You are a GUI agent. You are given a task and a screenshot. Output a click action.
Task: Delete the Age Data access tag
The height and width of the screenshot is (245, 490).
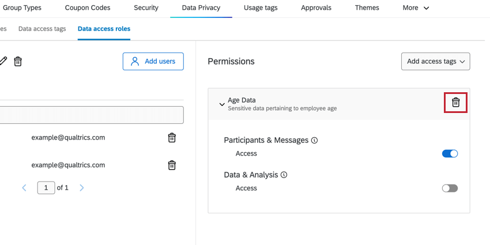tap(455, 103)
